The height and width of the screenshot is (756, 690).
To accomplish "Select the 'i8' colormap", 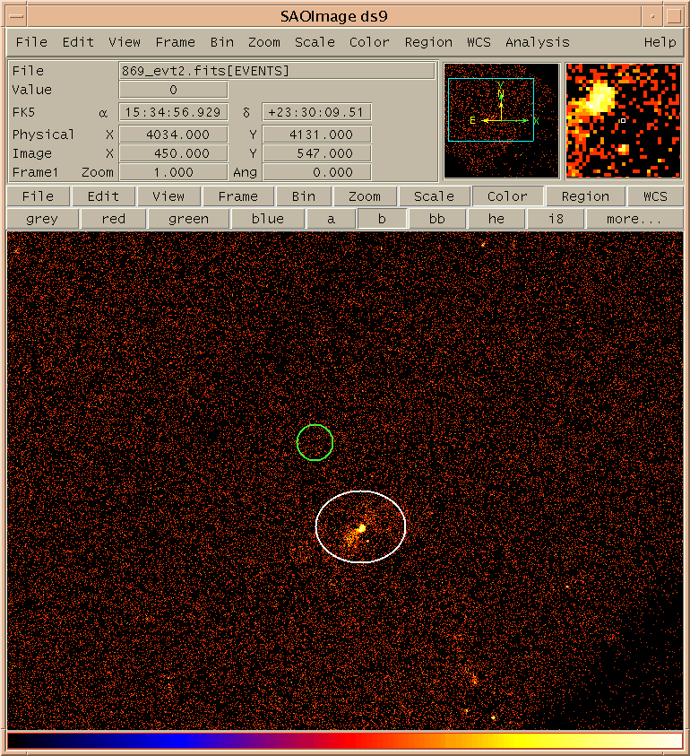I will coord(556,219).
